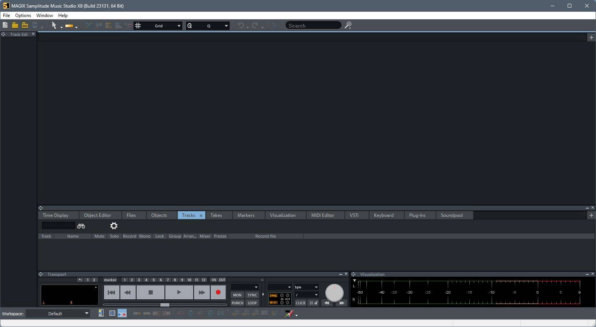The image size is (596, 327).
Task: Toggle PUNCH recording mode
Action: coord(237,303)
